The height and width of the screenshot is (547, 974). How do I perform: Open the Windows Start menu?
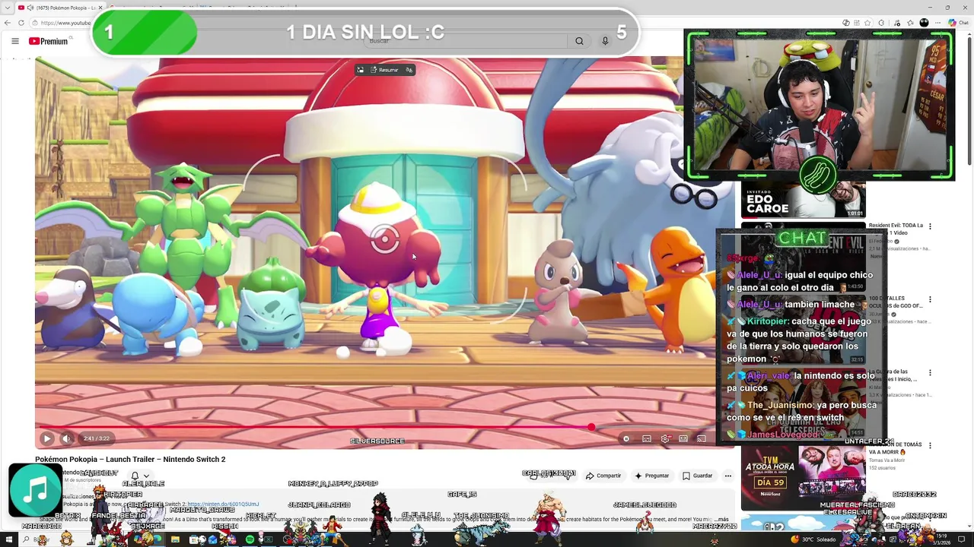pyautogui.click(x=9, y=540)
